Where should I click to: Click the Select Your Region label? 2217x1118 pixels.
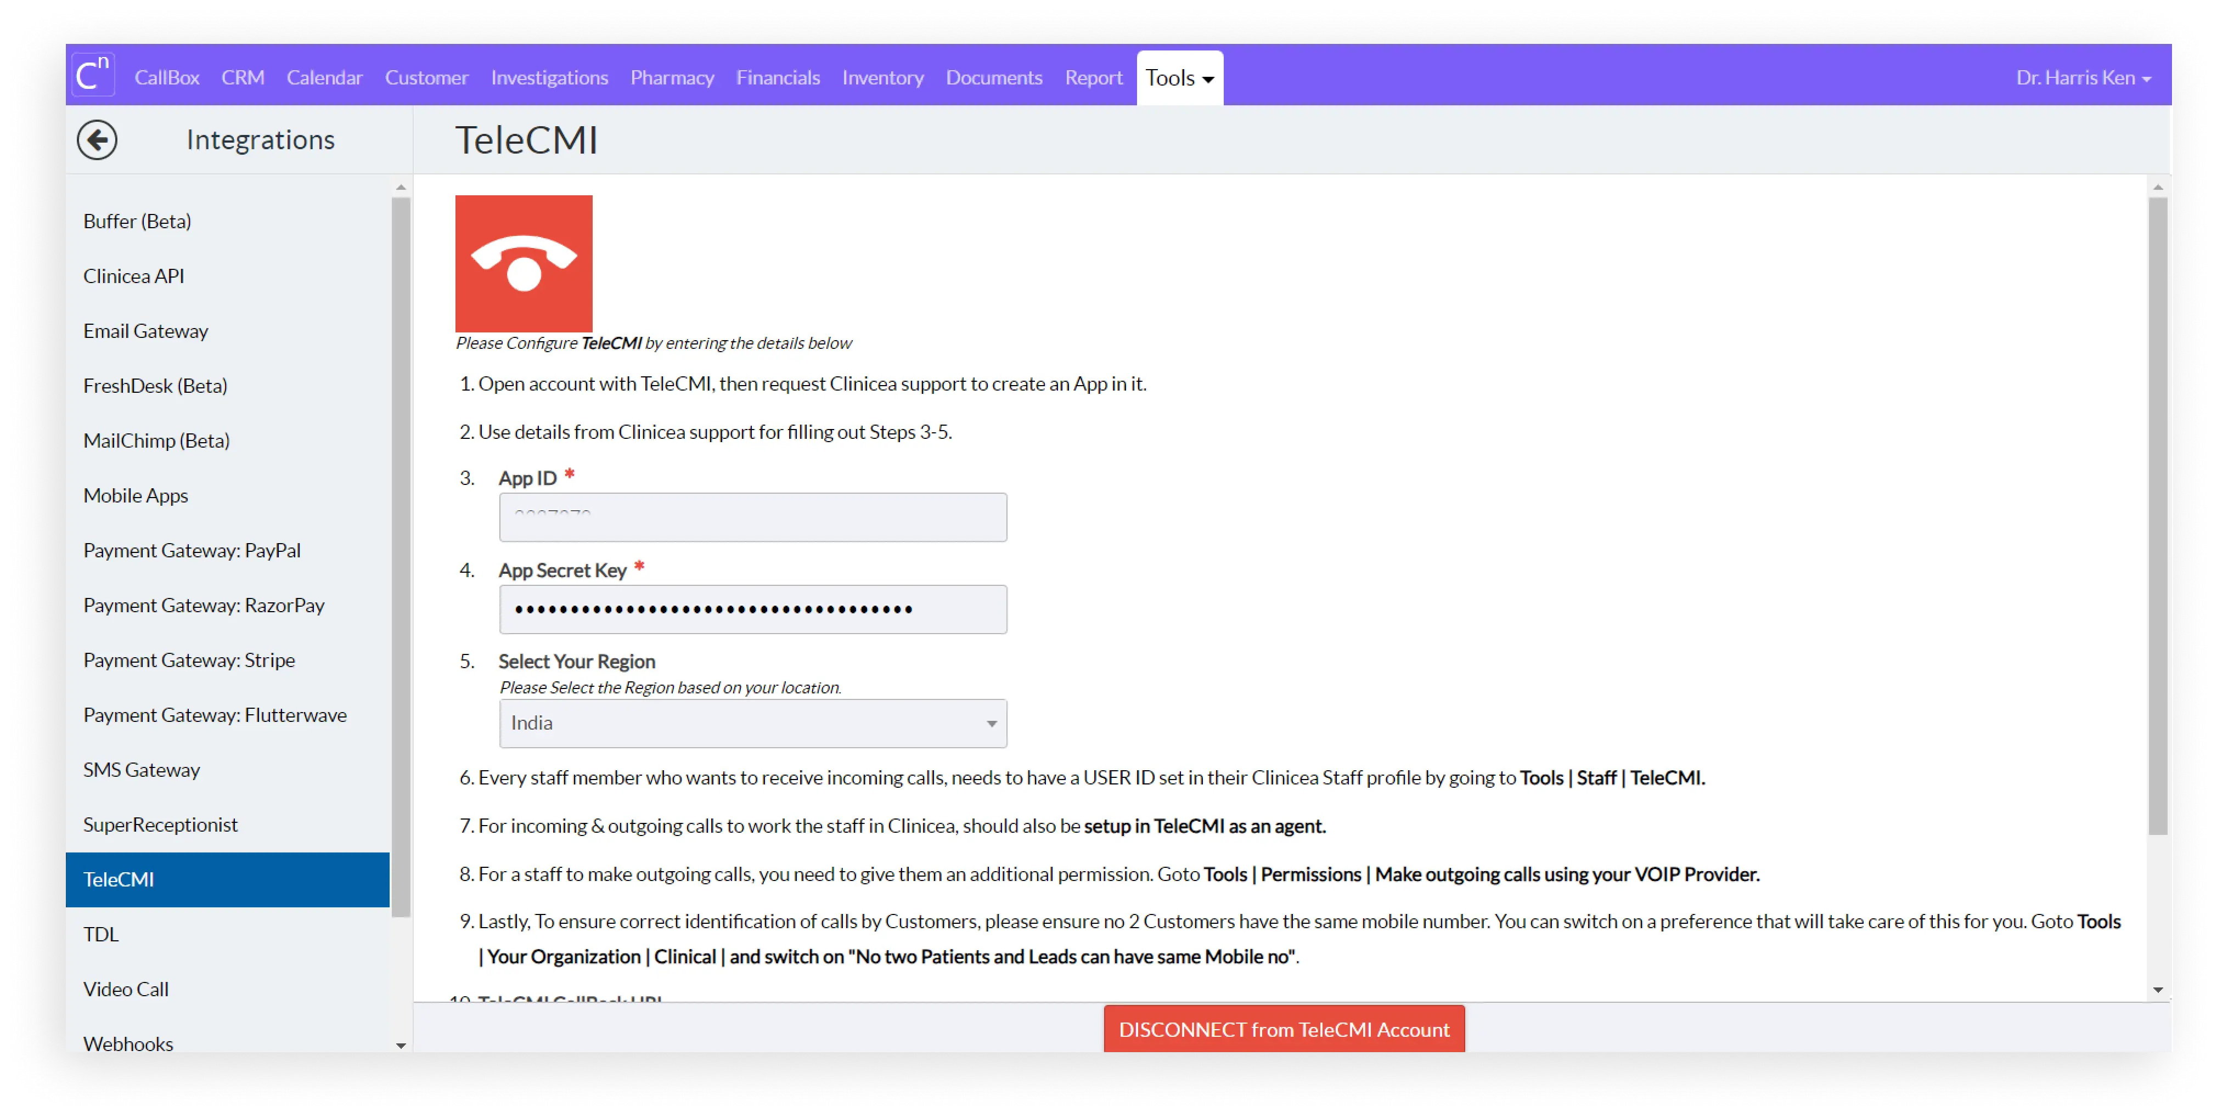pos(577,661)
